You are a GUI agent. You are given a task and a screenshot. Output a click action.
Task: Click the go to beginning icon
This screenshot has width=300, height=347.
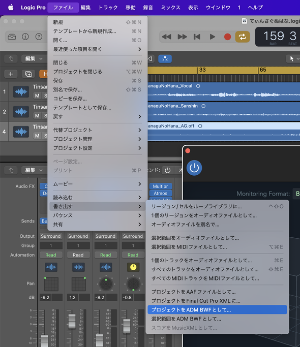click(x=197, y=37)
